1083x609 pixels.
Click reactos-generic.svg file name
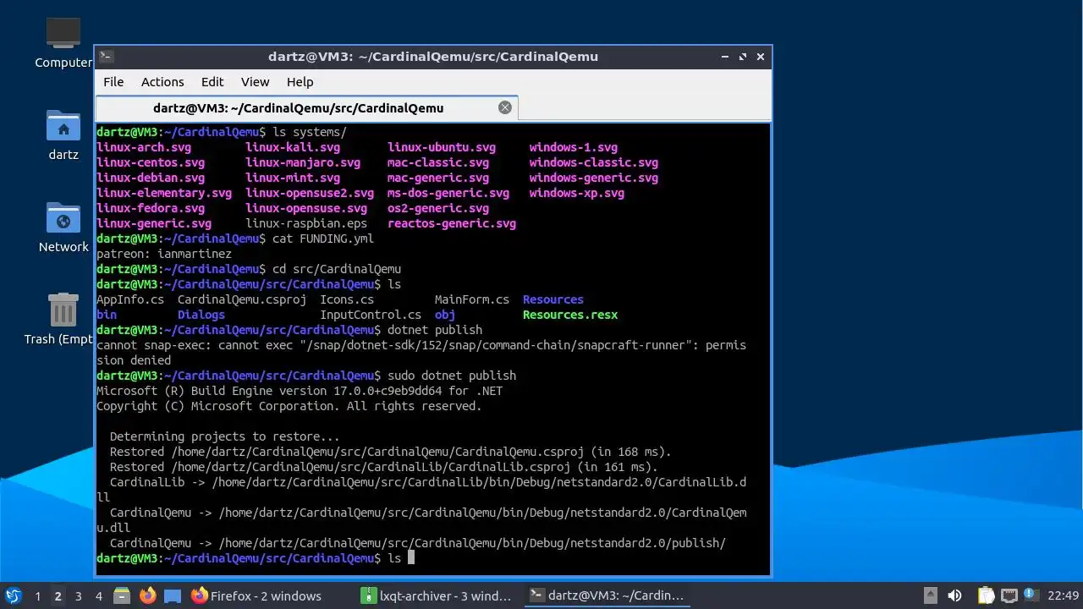coord(452,223)
